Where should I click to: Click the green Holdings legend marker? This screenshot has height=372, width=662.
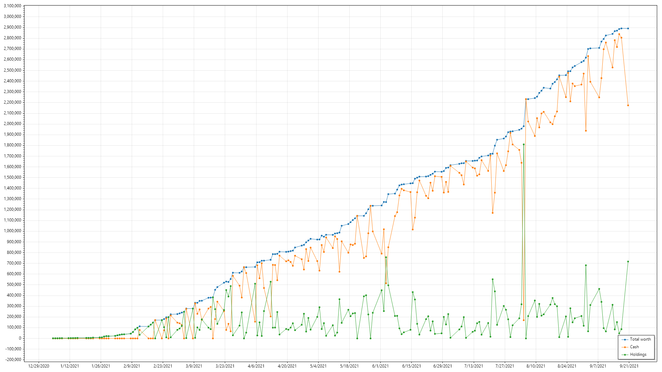tap(625, 355)
